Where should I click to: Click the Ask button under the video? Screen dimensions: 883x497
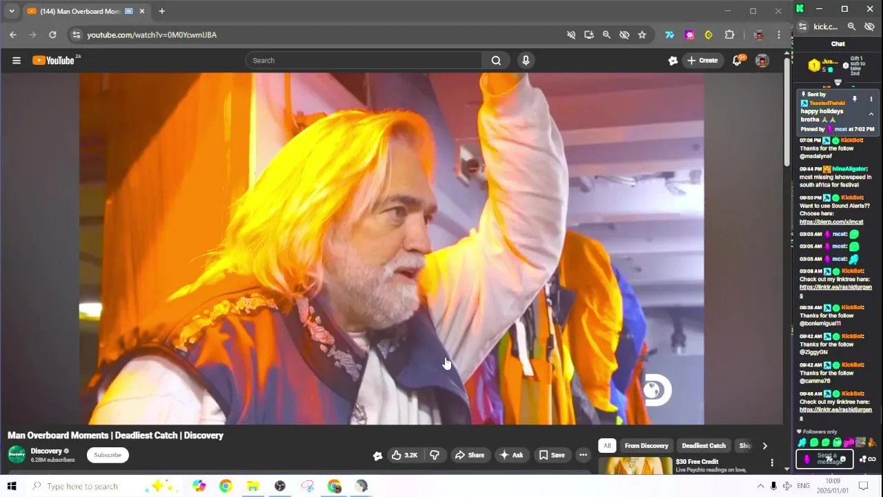(511, 455)
